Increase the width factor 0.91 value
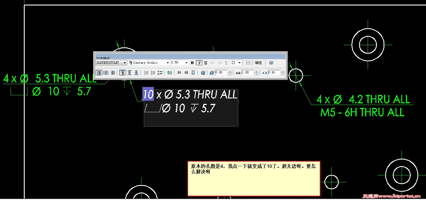Screen dimensions: 426x200 coord(283,71)
